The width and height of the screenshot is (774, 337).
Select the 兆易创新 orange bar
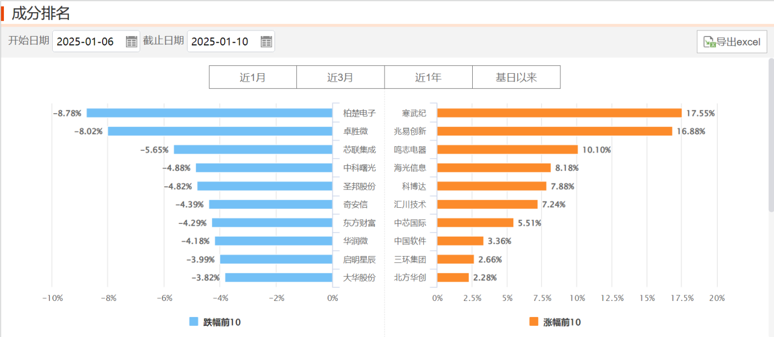click(x=555, y=131)
